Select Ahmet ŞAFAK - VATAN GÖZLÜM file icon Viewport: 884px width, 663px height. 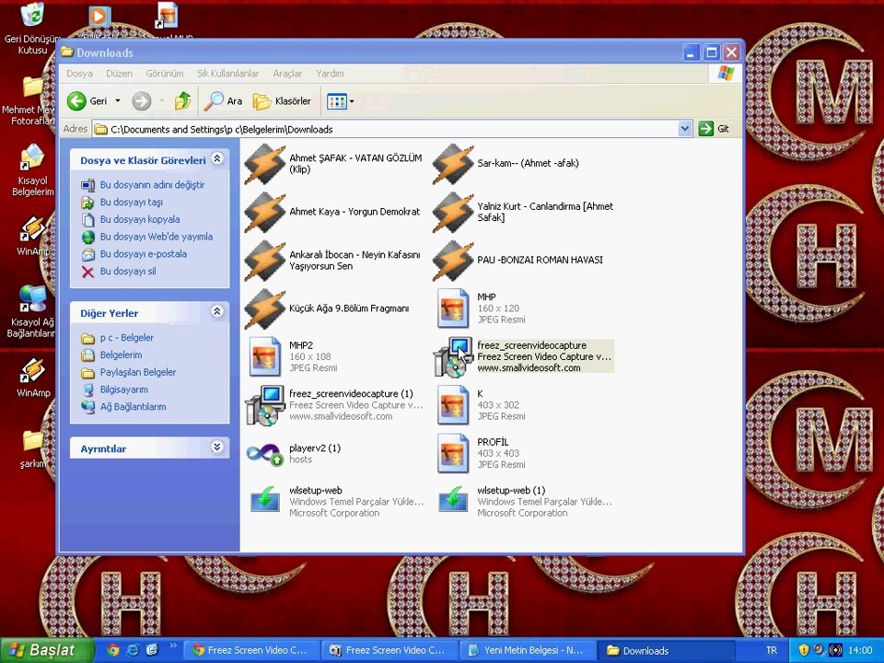click(x=264, y=164)
